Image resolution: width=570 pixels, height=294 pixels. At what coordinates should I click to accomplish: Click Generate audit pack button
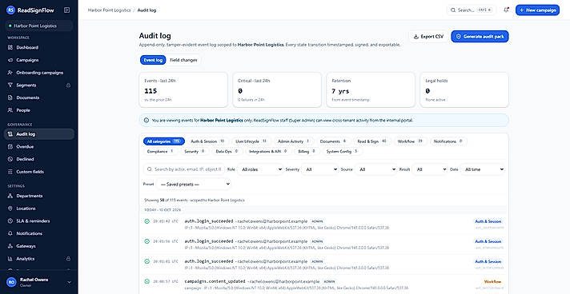(480, 36)
